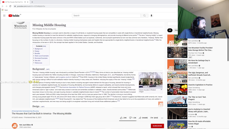Go to YouTube home via logo
Image resolution: width=229 pixels, height=129 pixels.
click(x=14, y=16)
